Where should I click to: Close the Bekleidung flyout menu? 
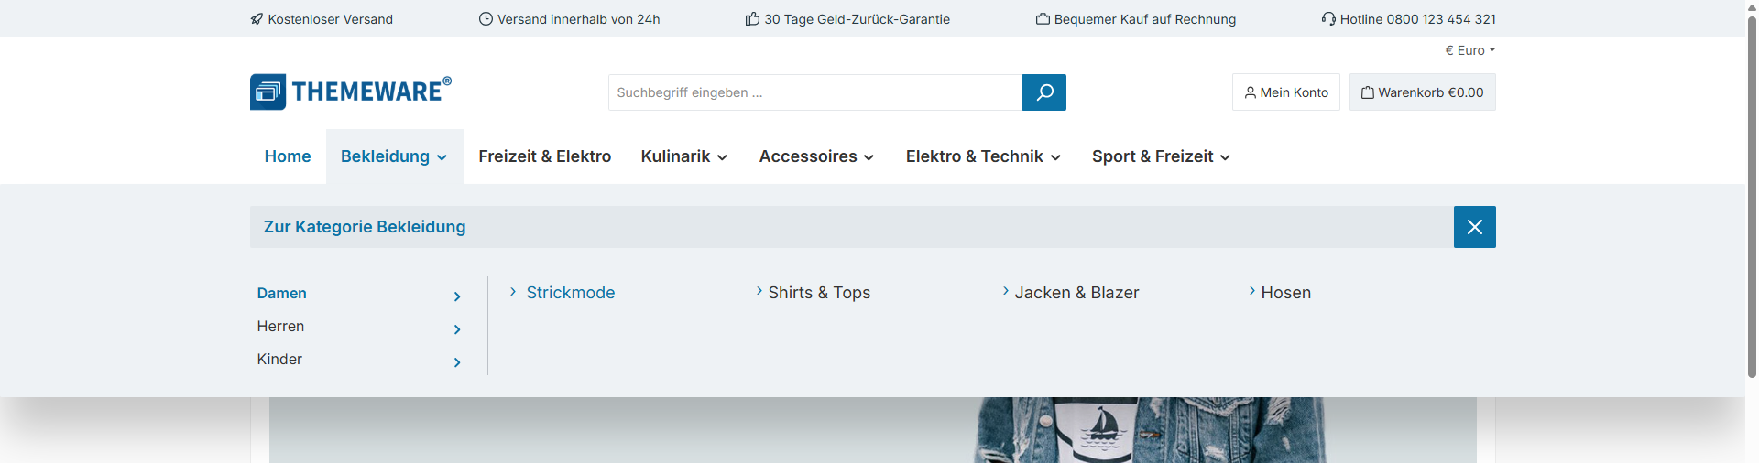[x=1474, y=227]
